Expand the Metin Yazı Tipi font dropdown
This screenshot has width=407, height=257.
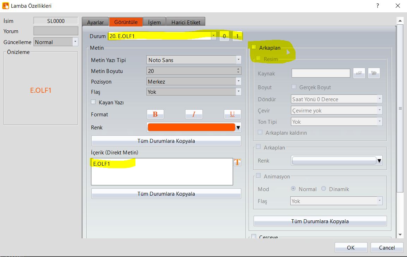pyautogui.click(x=238, y=60)
